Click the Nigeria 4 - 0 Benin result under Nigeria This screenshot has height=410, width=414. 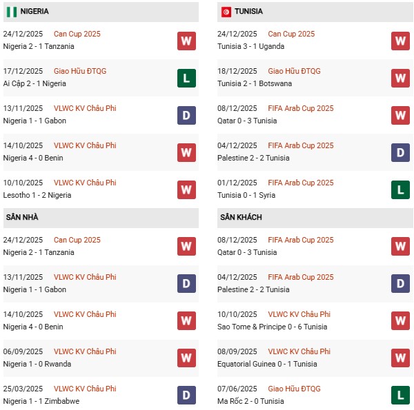(x=39, y=158)
